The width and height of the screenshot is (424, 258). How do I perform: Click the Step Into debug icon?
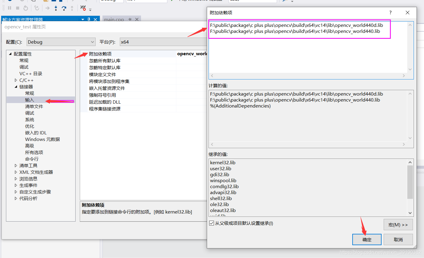[56, 8]
